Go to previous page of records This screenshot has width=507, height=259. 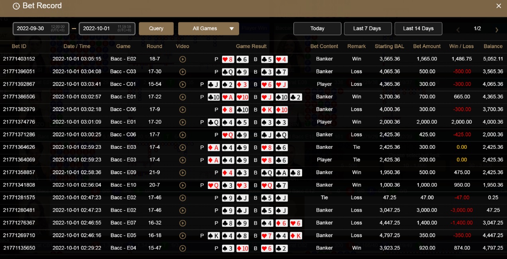point(458,29)
